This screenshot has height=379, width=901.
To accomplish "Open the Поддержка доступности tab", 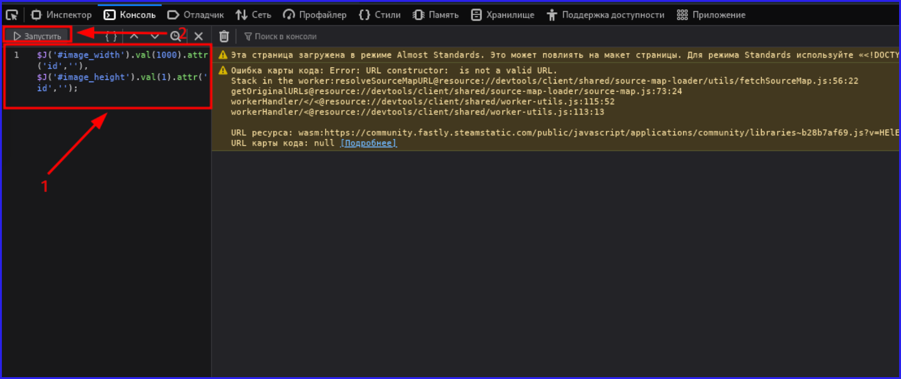I will (x=605, y=15).
